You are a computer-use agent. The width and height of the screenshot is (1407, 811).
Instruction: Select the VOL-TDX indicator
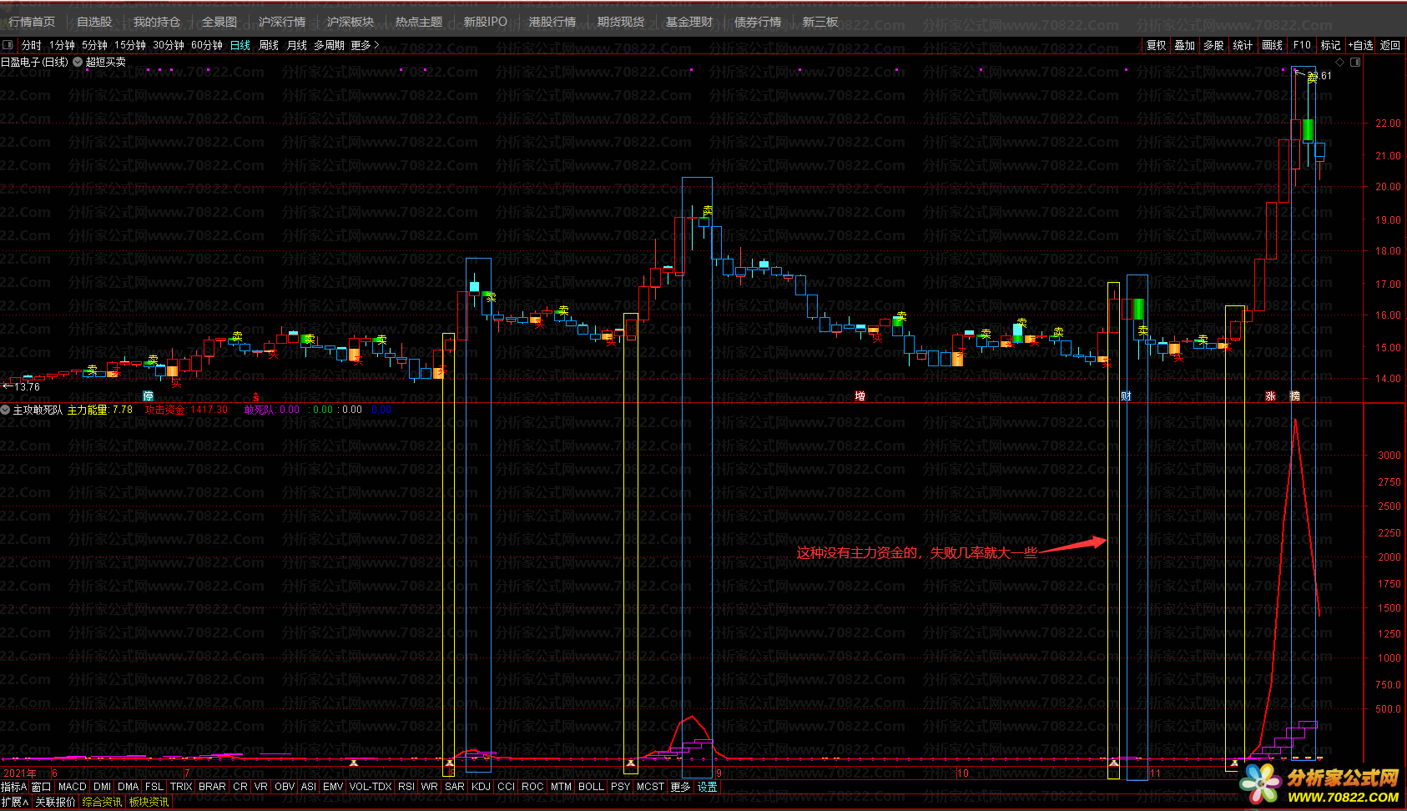pos(371,787)
